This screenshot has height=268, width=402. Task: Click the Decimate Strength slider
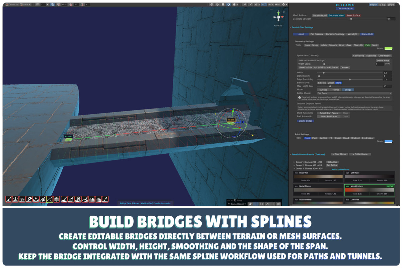[351, 19]
